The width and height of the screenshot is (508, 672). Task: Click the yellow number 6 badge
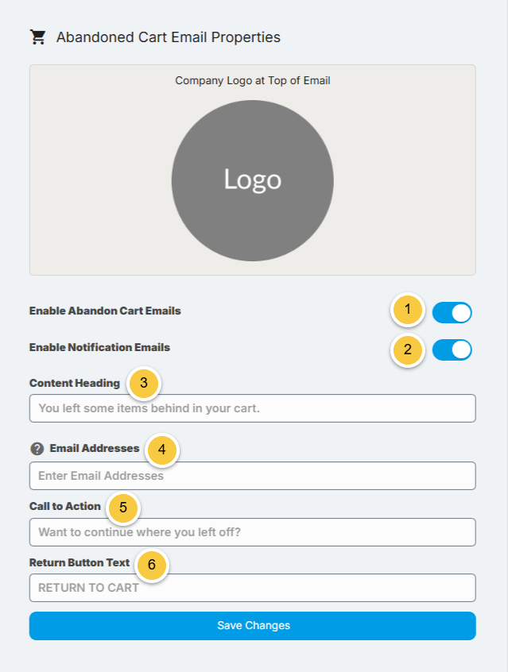[x=152, y=565]
